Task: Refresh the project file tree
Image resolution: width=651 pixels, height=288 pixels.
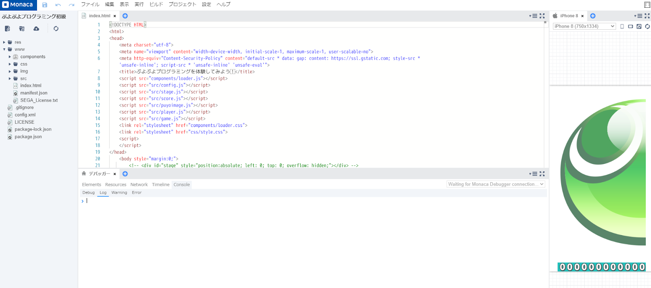Action: tap(56, 28)
